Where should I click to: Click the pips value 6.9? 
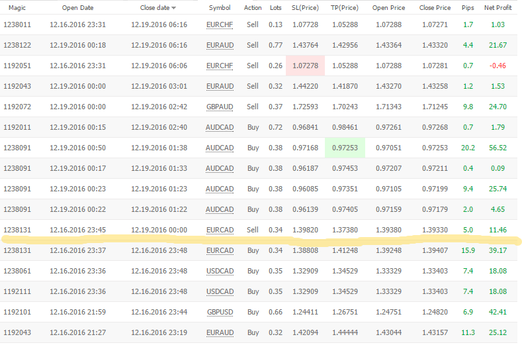click(468, 312)
